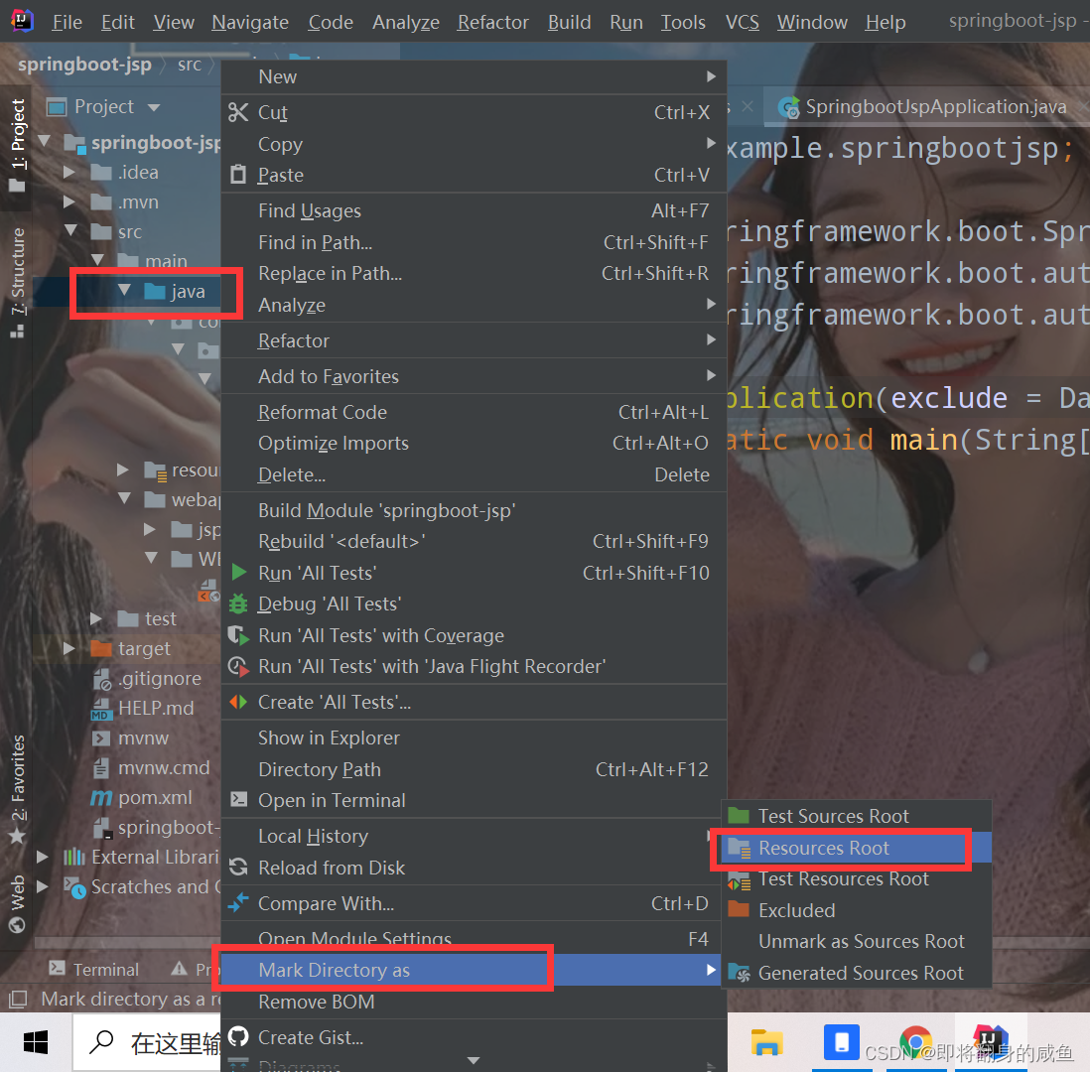Click the orange Excluded folder icon

pyautogui.click(x=739, y=908)
